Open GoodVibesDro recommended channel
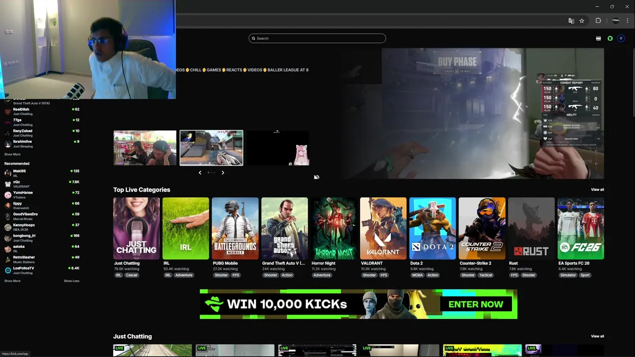The width and height of the screenshot is (635, 357). coord(42,216)
